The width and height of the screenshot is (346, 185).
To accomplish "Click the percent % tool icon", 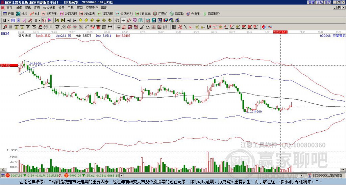I will [x=186, y=27].
